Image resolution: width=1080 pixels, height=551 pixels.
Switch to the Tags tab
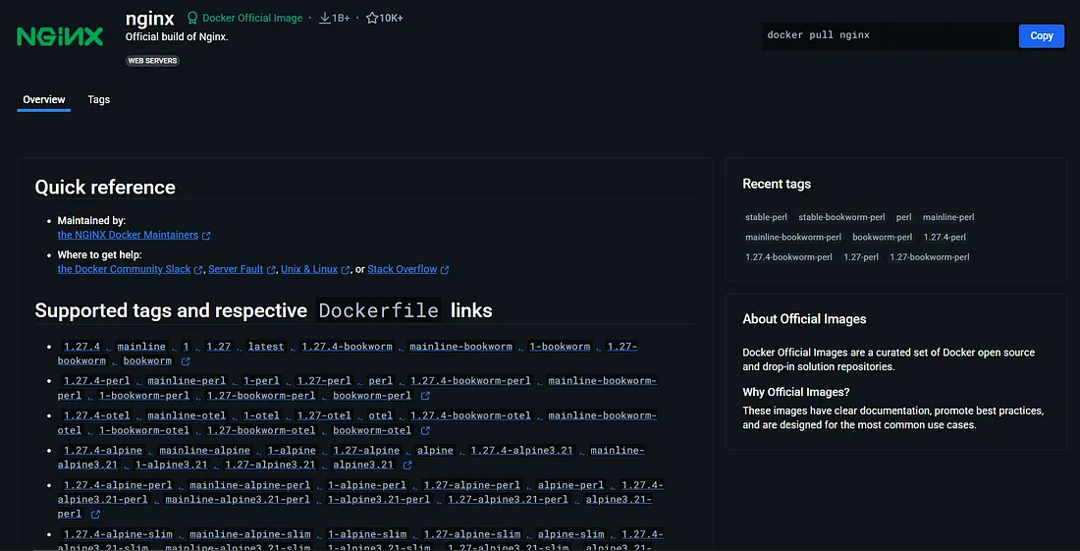98,100
